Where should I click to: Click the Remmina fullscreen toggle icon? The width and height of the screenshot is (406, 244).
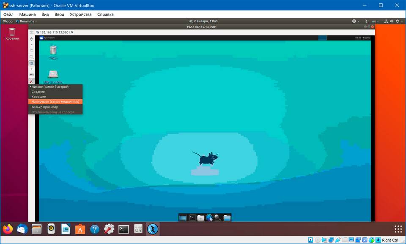tap(32, 39)
